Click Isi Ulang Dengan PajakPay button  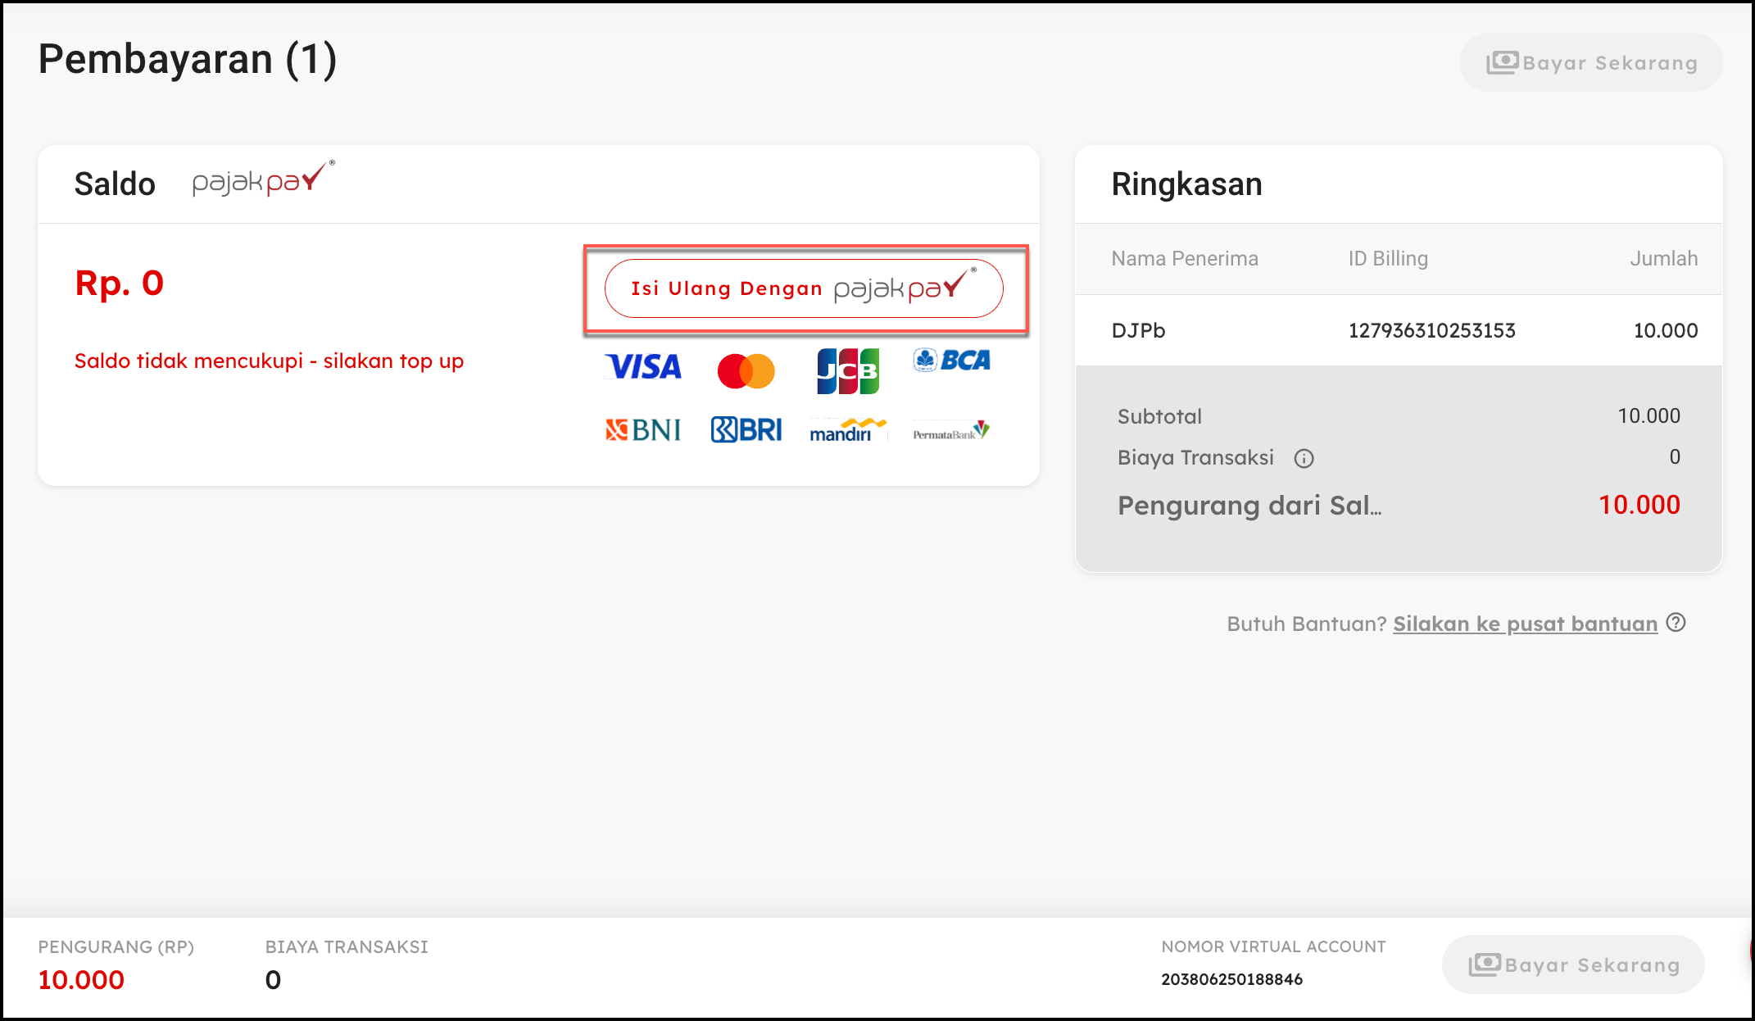tap(804, 288)
